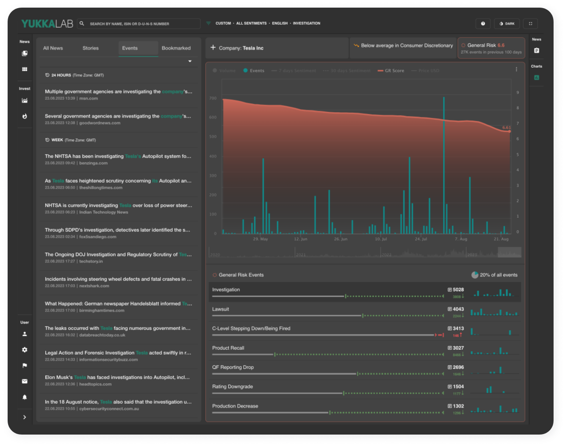
Task: Select the Product Recall row
Action: (364, 351)
